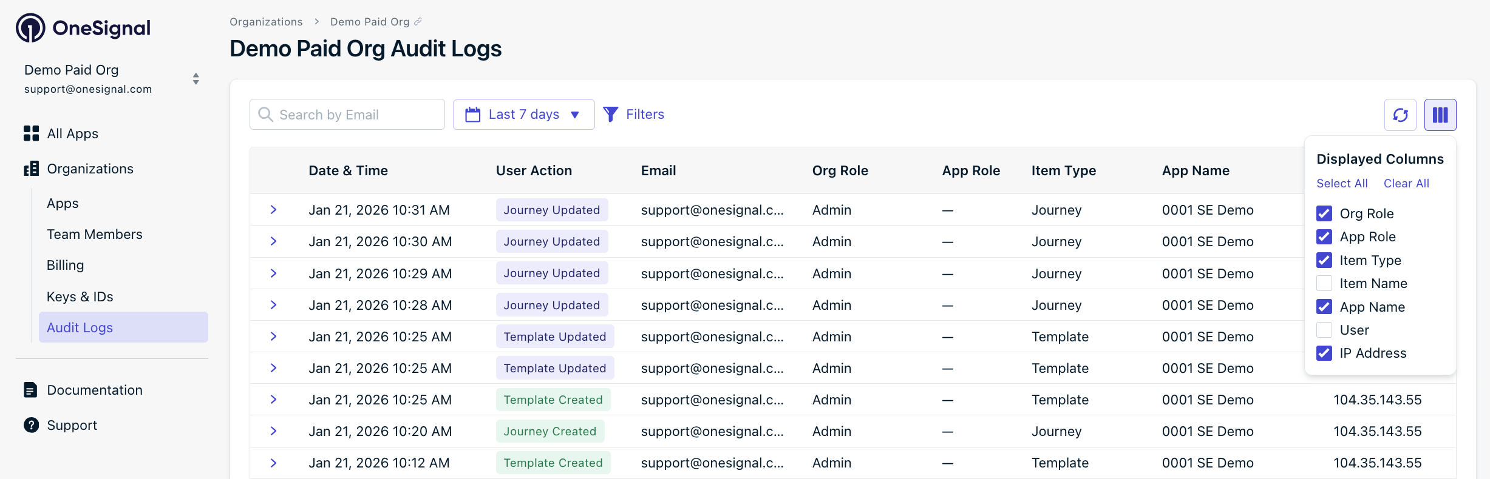Image resolution: width=1490 pixels, height=479 pixels.
Task: Uncheck the IP Address column checkbox
Action: [1324, 353]
